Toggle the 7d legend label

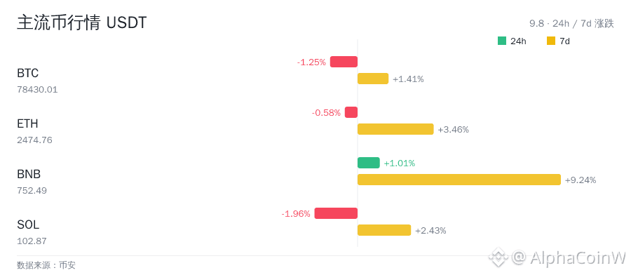pyautogui.click(x=564, y=41)
